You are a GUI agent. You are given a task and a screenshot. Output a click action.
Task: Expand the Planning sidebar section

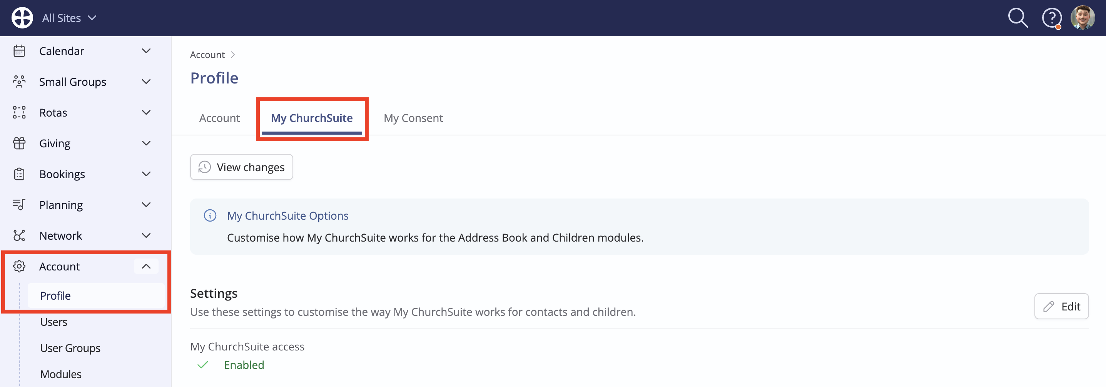[x=146, y=205]
